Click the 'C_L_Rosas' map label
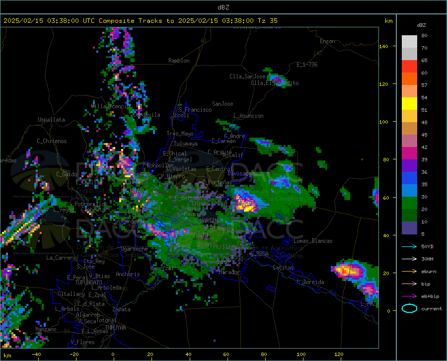Screen dimensions: 447x361 (95, 331)
